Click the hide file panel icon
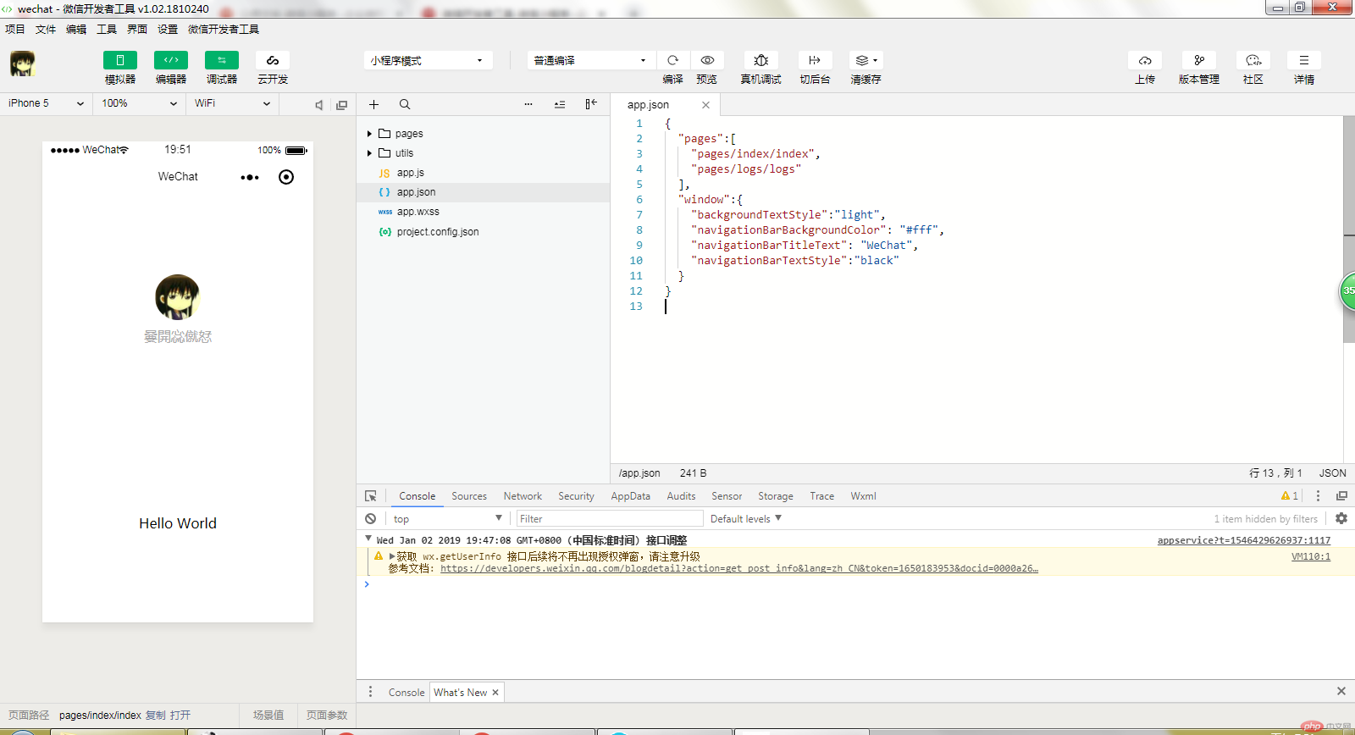 click(591, 104)
